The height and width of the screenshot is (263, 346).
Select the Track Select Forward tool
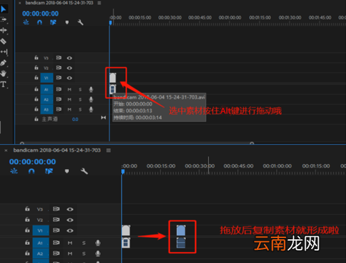click(3, 19)
